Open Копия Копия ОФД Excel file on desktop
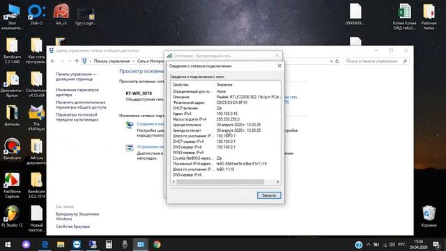 click(x=404, y=17)
